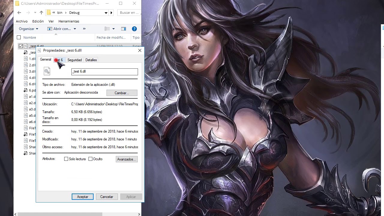Open Avanzados... attributes dialog

[x=127, y=159]
